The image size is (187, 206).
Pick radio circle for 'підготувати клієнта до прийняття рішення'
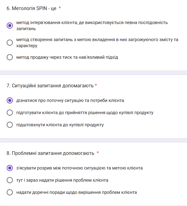[x=10, y=113]
